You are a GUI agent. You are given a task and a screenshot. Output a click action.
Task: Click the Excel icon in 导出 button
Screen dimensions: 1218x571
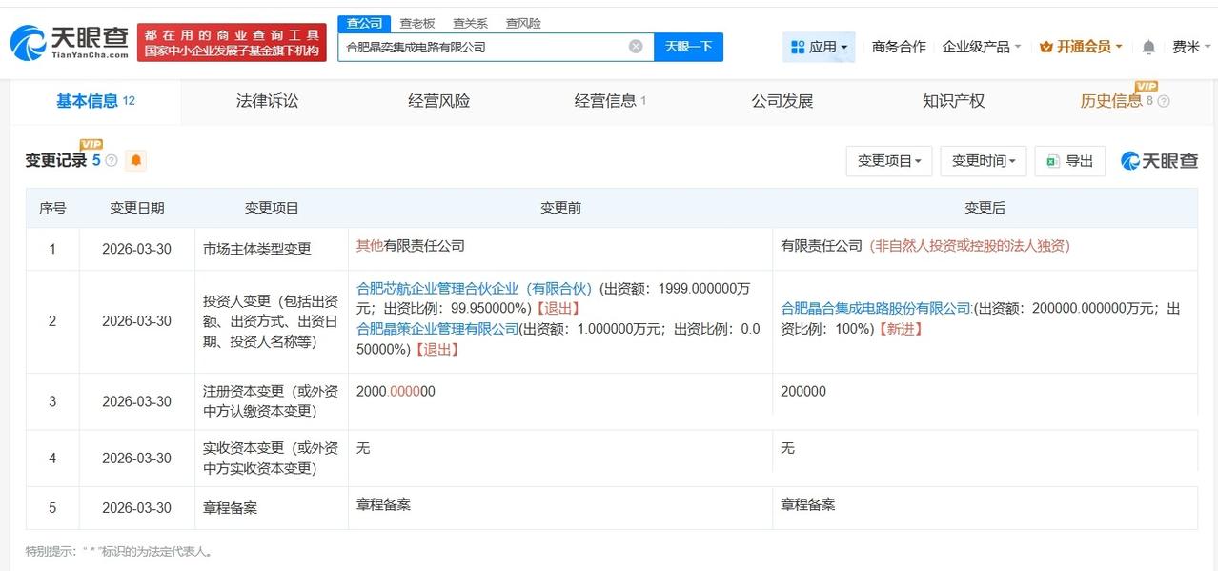[1052, 161]
